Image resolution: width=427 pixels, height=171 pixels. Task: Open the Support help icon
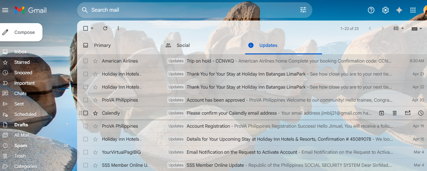coord(371,10)
